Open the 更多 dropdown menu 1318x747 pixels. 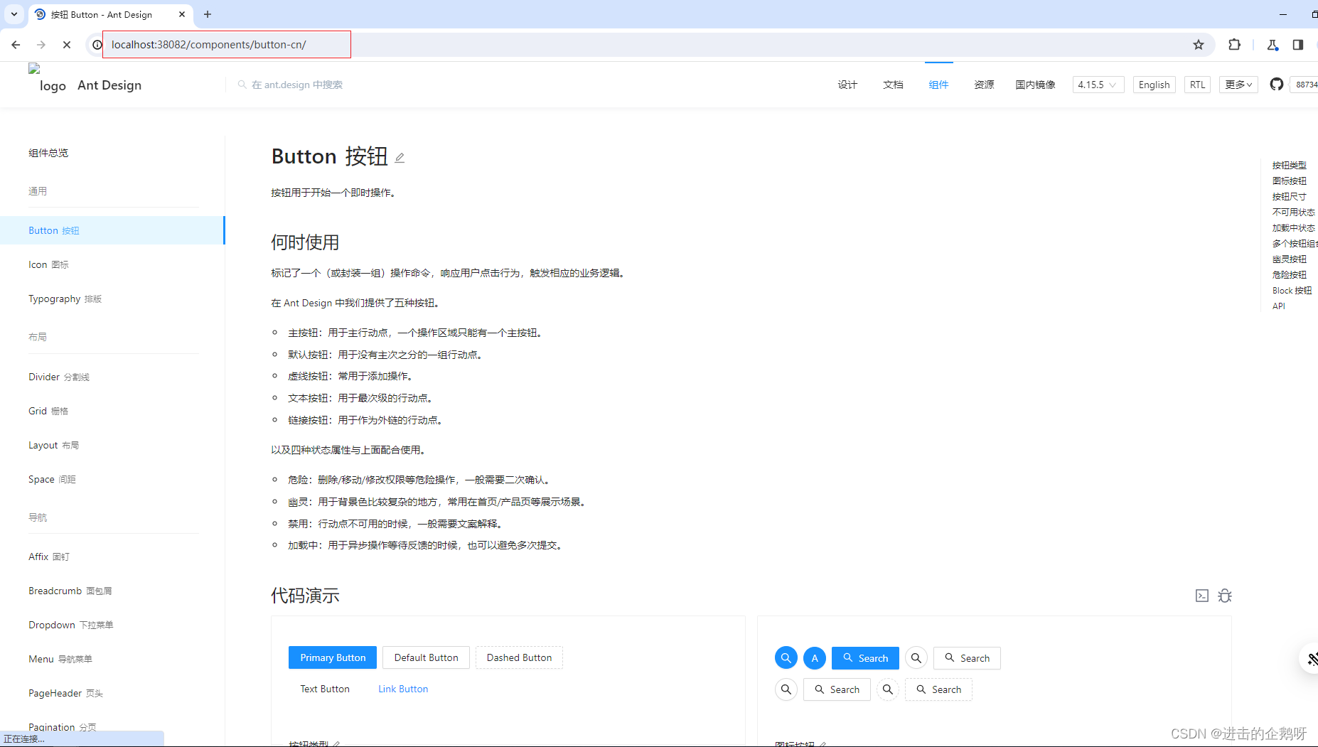coord(1238,85)
